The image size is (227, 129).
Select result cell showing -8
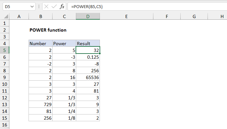(x=88, y=64)
